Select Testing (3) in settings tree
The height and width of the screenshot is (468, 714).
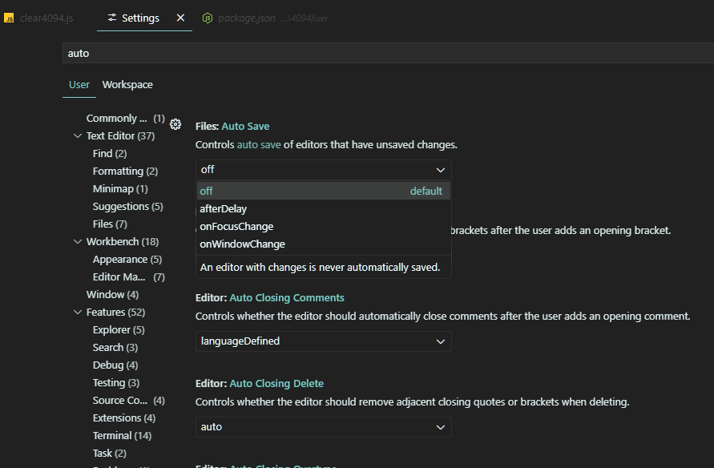pos(116,383)
